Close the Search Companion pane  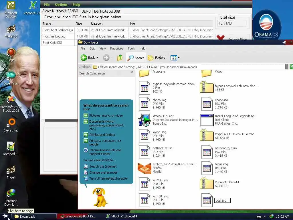(132, 72)
